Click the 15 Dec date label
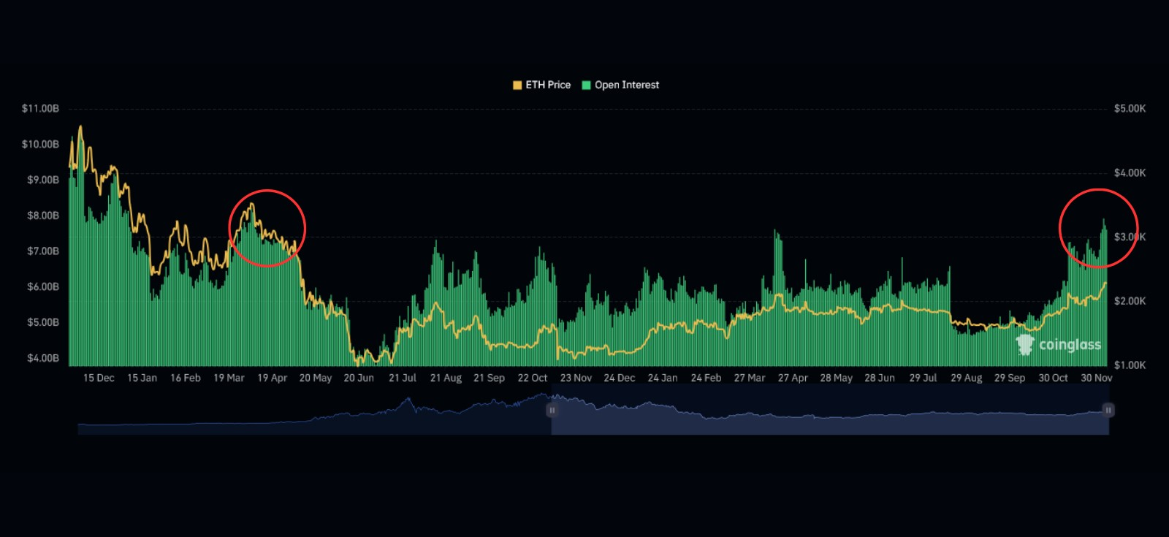 [99, 378]
